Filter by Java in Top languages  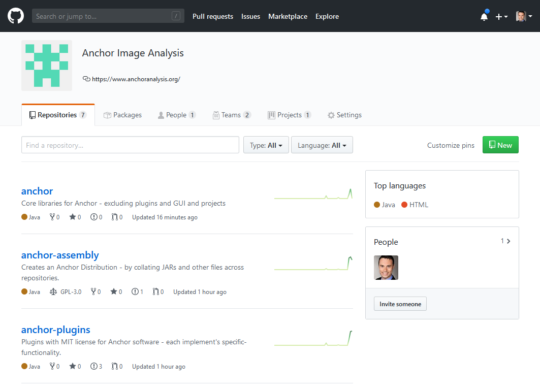(385, 205)
